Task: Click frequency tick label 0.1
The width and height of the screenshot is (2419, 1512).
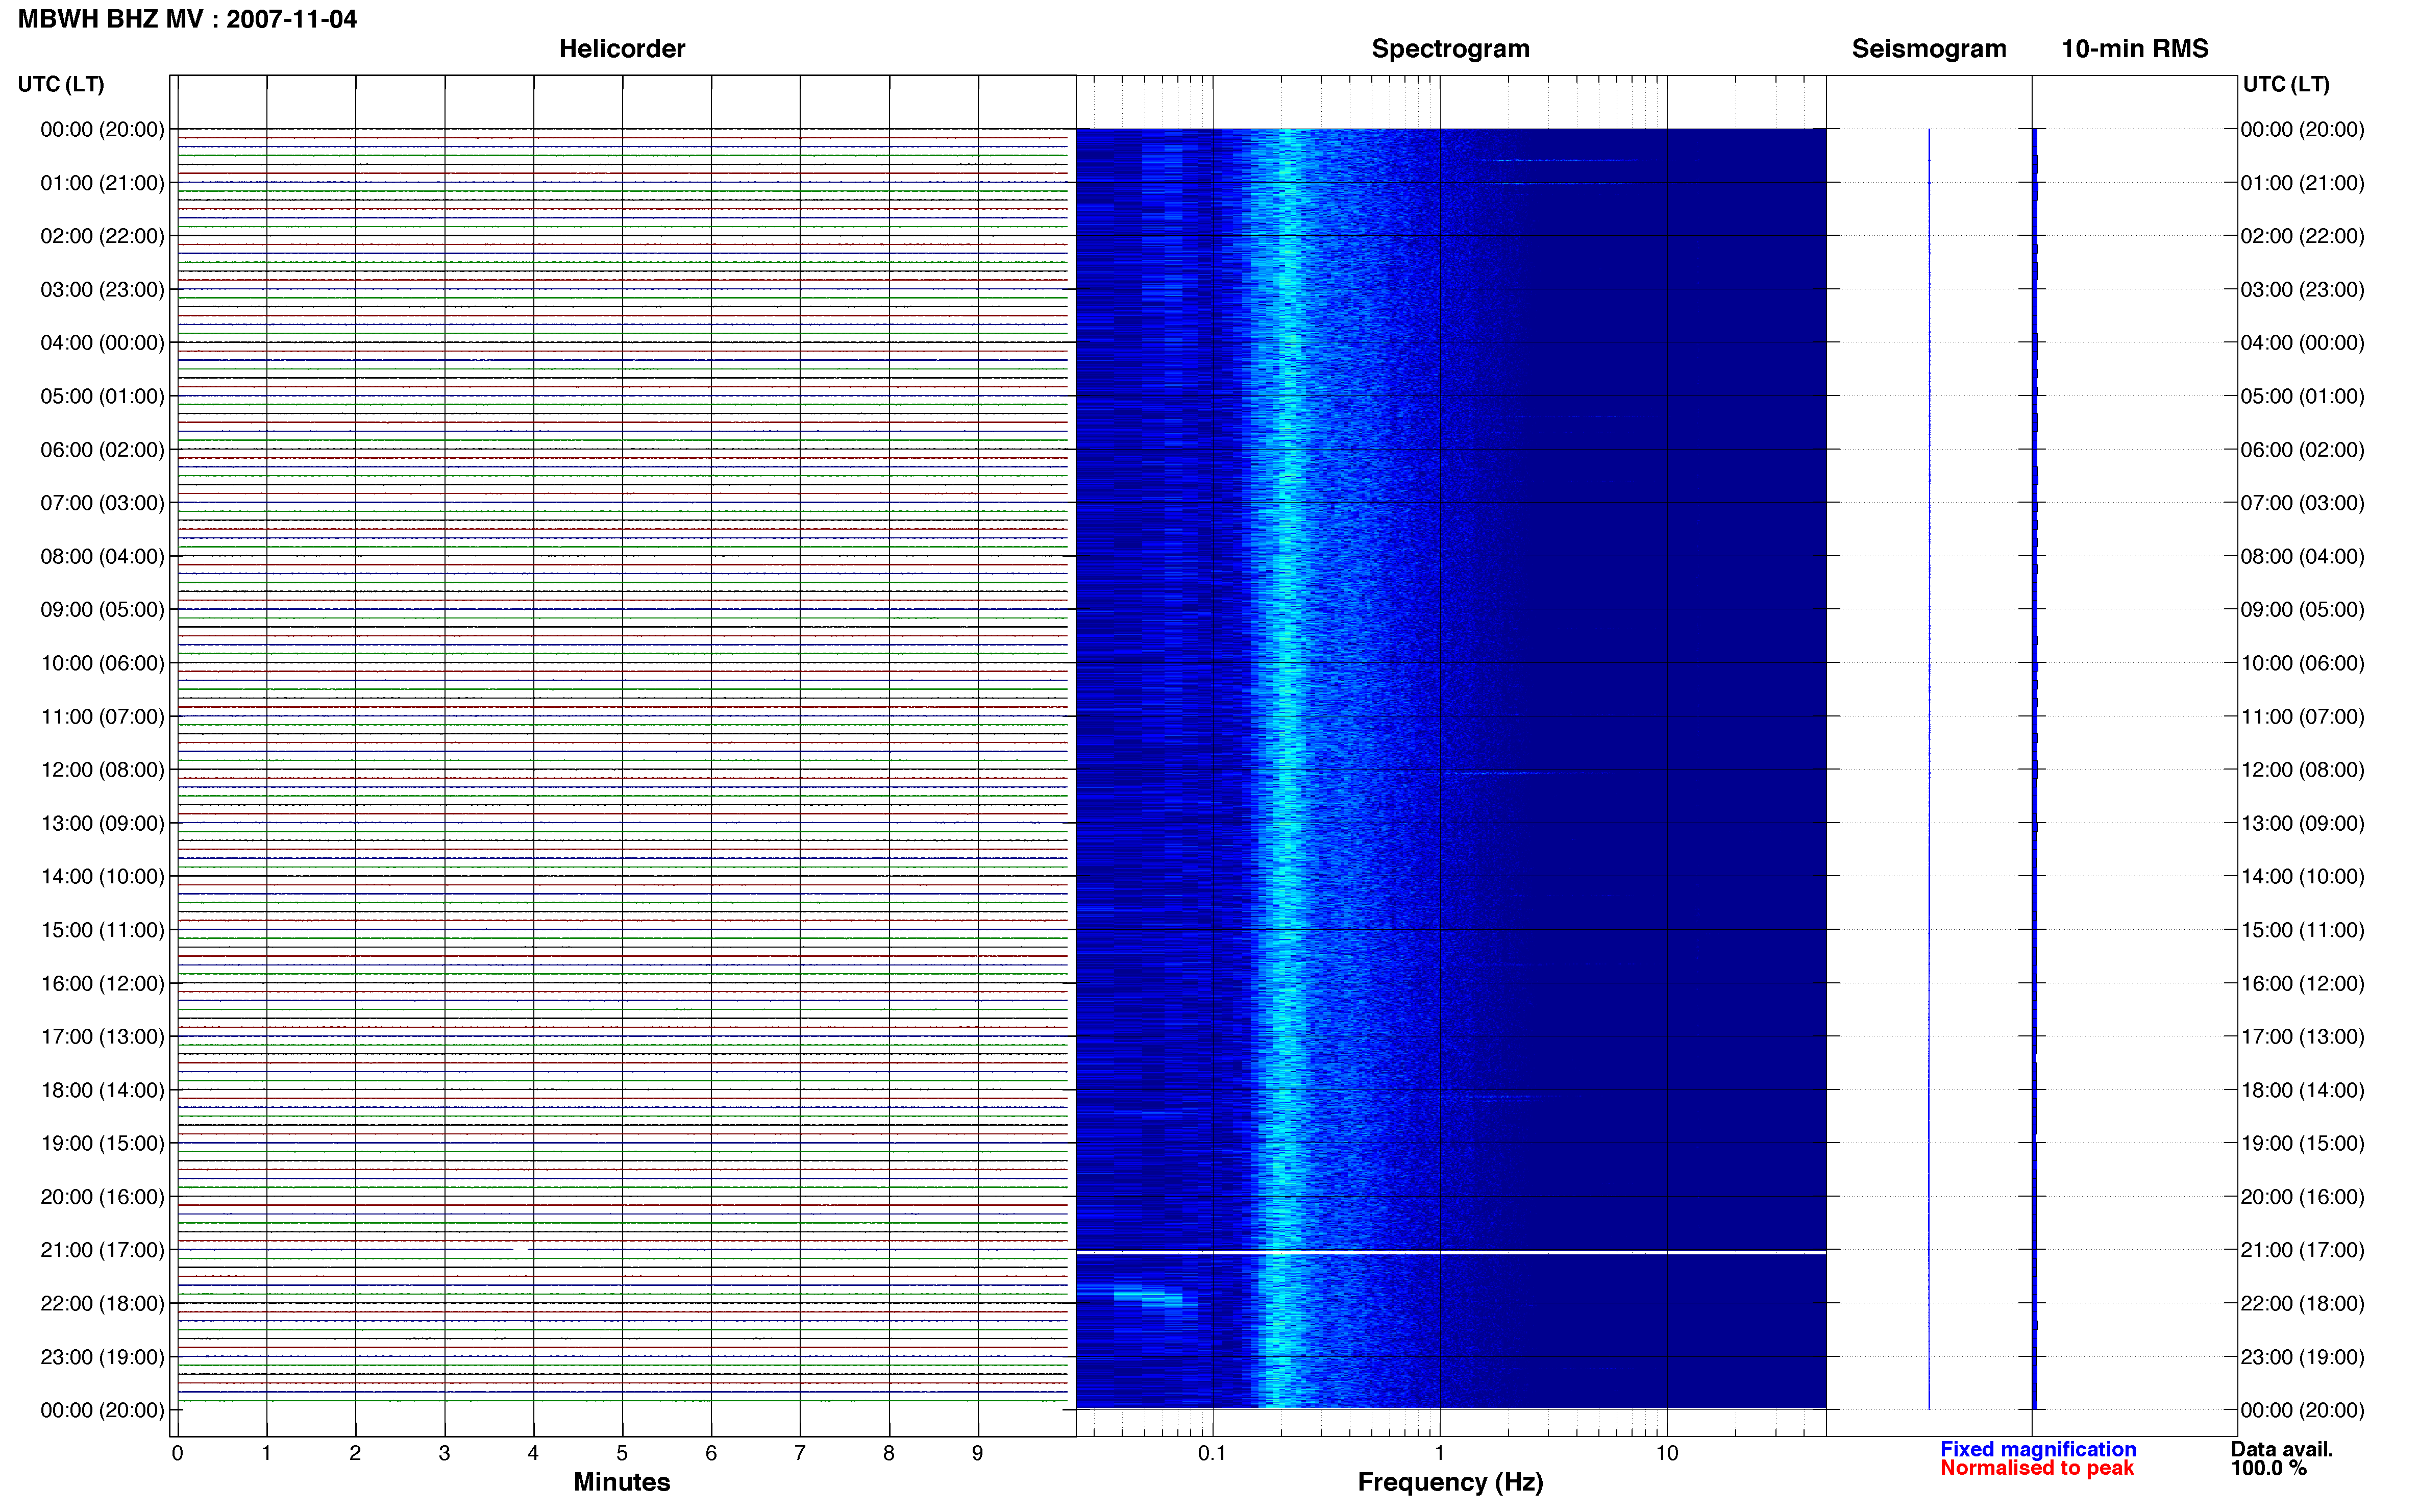Action: click(1212, 1453)
